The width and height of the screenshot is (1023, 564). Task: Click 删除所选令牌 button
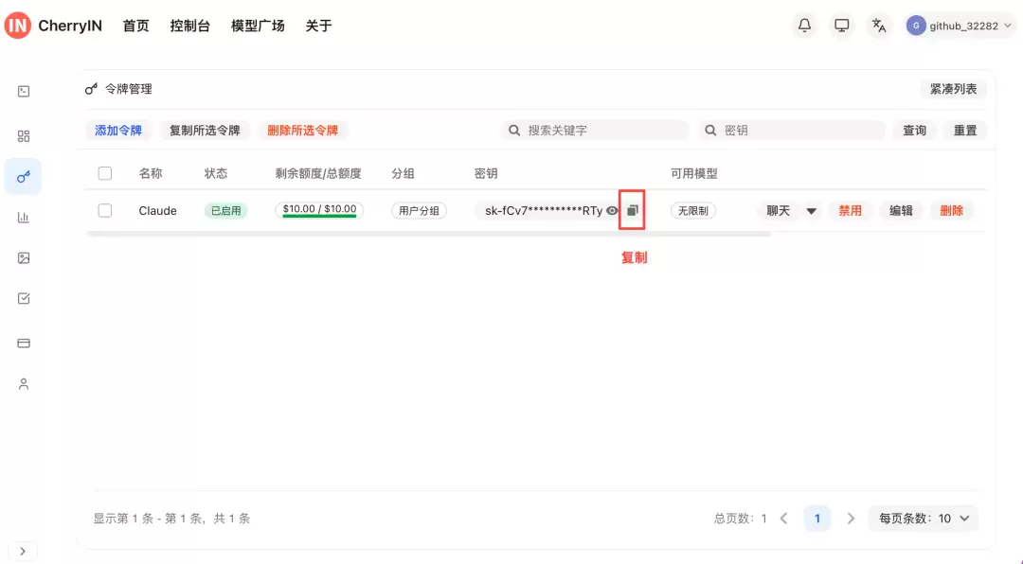[303, 131]
